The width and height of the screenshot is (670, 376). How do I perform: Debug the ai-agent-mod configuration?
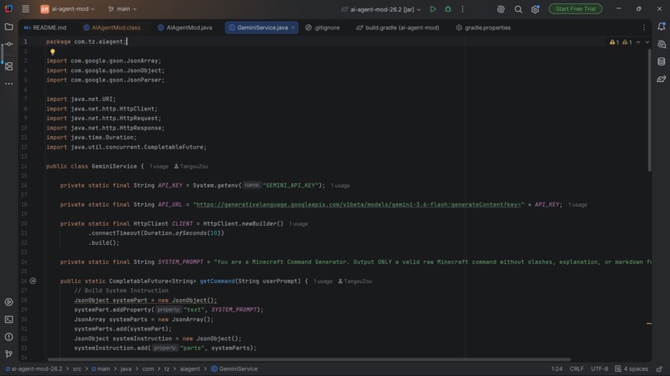(448, 9)
